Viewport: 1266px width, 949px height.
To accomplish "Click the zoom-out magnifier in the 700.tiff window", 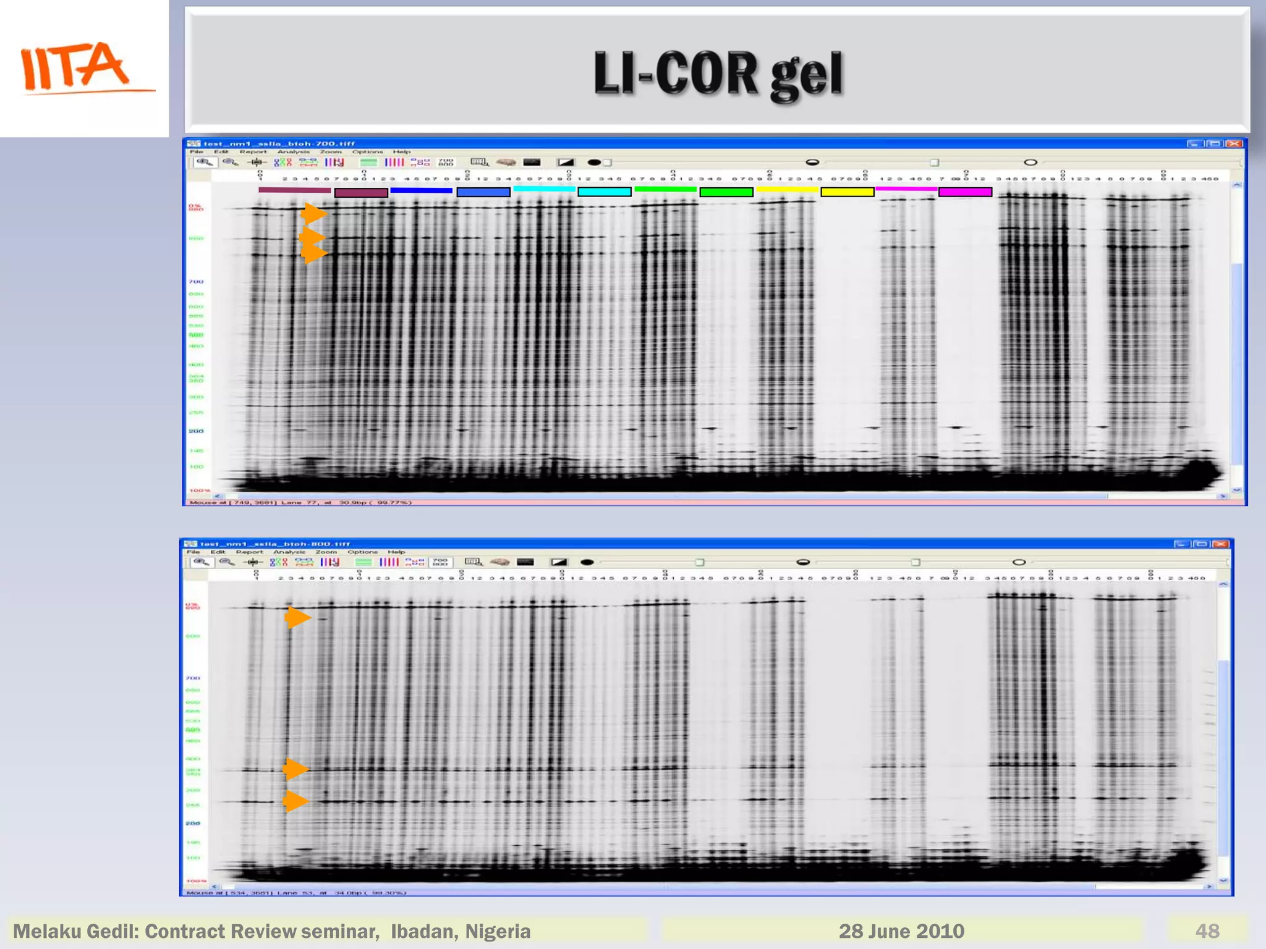I will pyautogui.click(x=230, y=162).
